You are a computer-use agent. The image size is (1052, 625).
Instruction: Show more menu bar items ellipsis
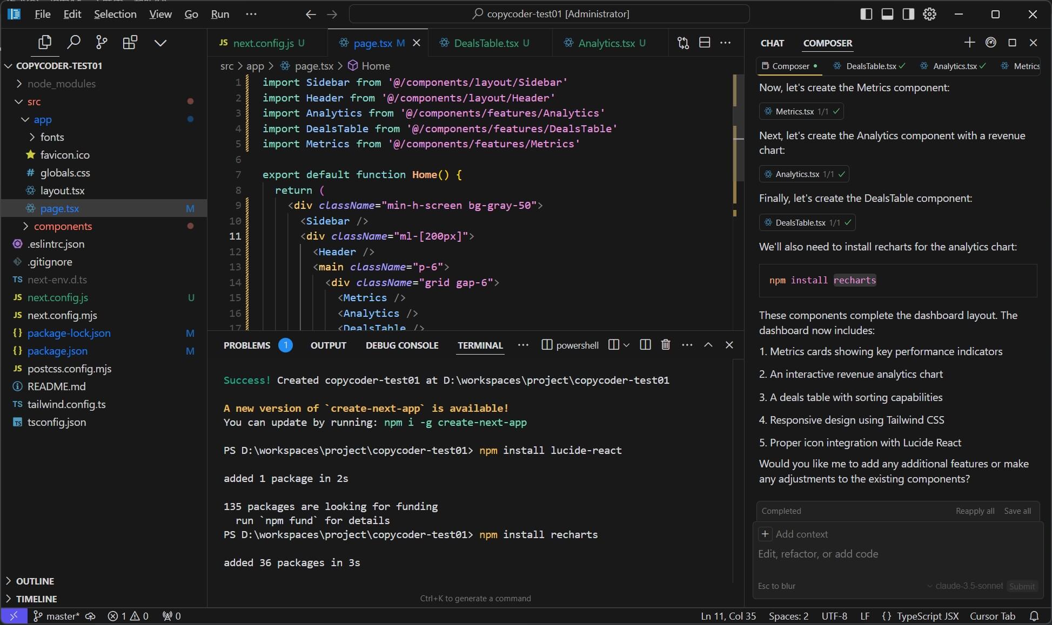251,14
